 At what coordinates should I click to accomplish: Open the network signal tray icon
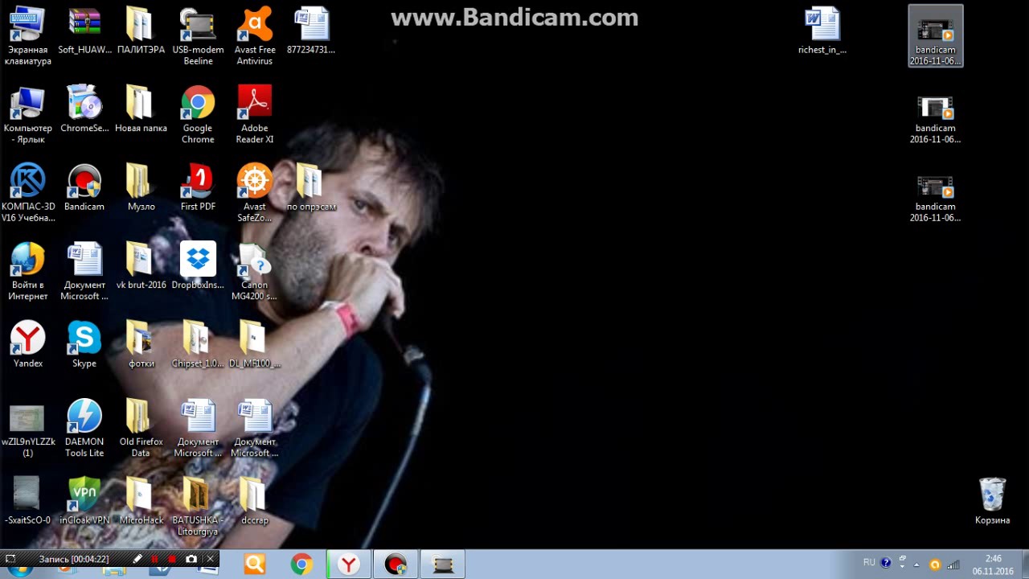954,565
